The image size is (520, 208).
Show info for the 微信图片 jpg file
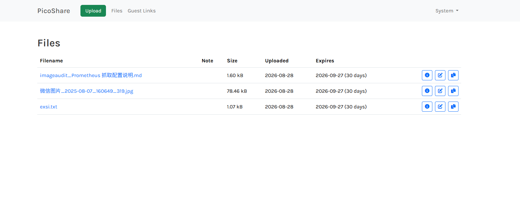point(427,91)
